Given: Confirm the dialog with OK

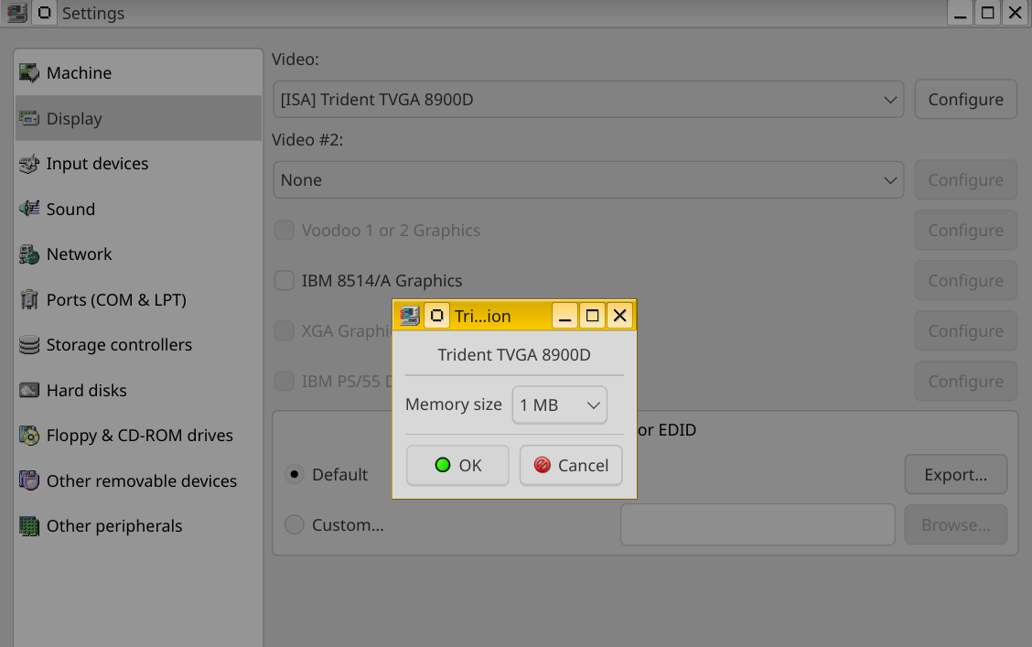Looking at the screenshot, I should (457, 466).
